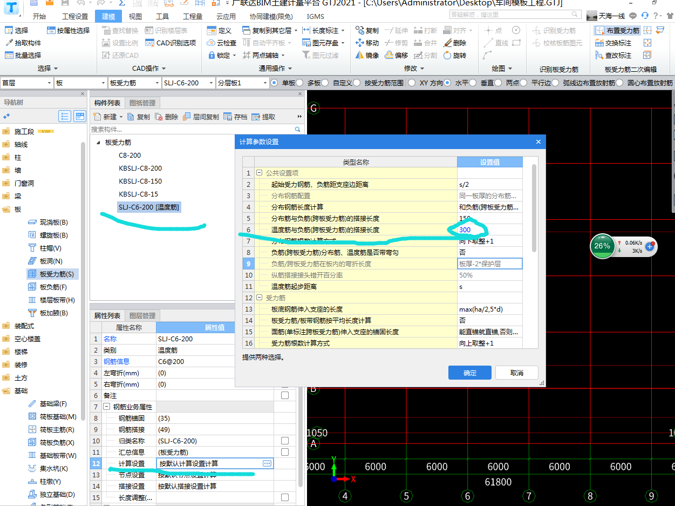
Task: Choose 按属性选择 tool
Action: (68, 30)
